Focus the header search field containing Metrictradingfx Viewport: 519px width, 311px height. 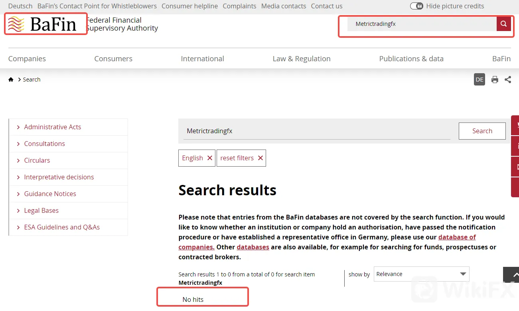[422, 24]
